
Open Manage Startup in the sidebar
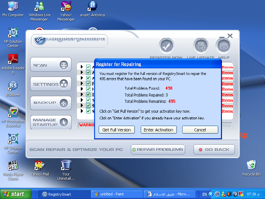point(51,122)
